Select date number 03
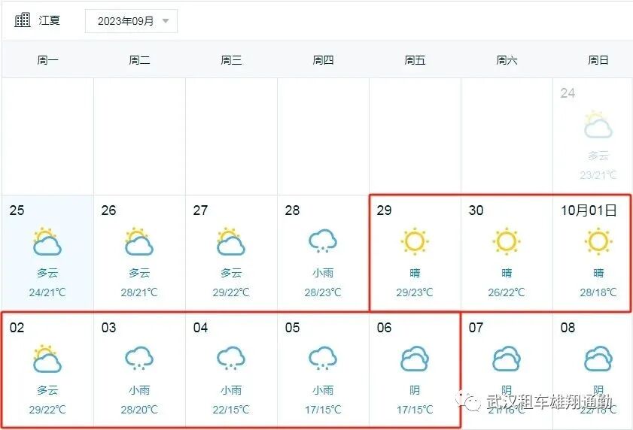 [108, 327]
